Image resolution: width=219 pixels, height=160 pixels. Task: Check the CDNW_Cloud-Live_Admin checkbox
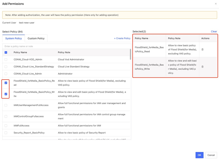coord(6,74)
